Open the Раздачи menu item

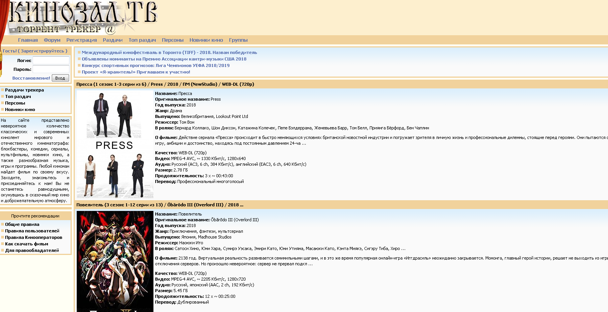pos(113,40)
